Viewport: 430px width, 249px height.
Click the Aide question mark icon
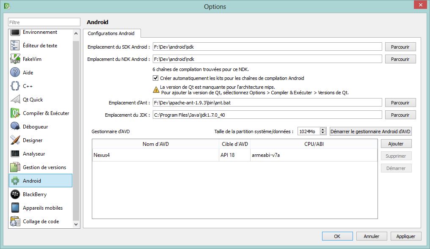tap(15, 72)
